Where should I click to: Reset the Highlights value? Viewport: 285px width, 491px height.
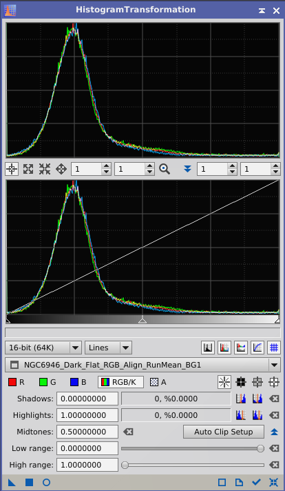coord(274,415)
